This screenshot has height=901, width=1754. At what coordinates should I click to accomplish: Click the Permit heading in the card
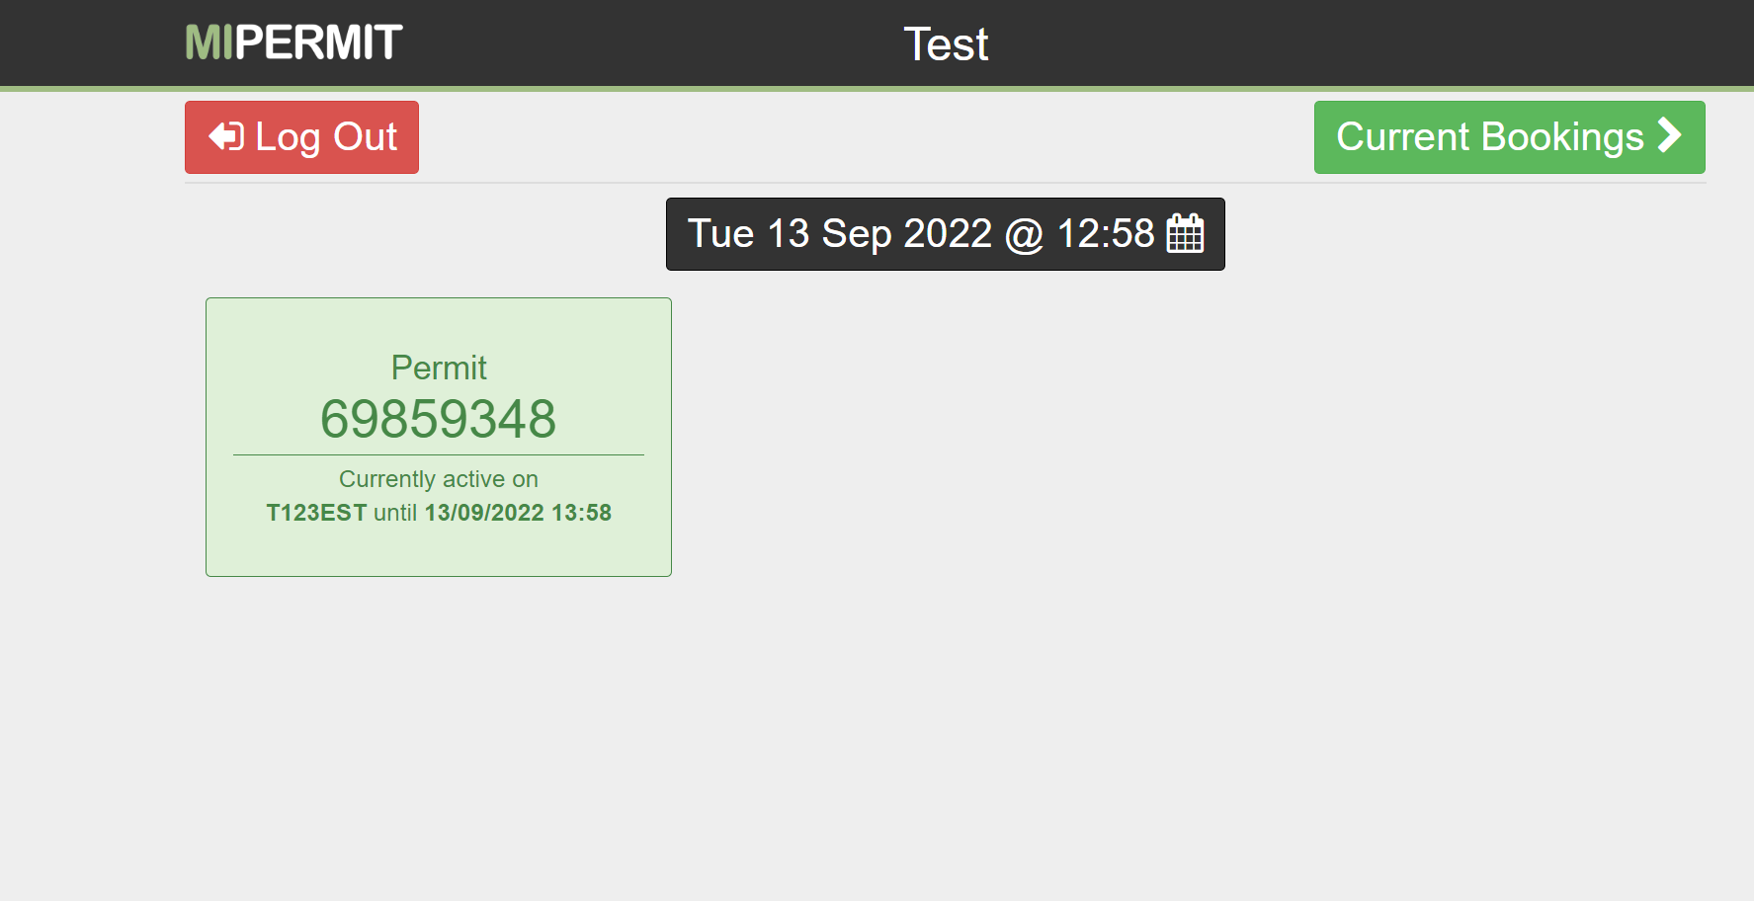coord(439,368)
